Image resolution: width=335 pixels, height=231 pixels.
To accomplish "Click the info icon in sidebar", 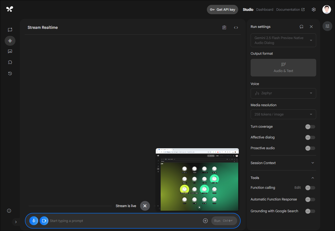I will tap(9, 211).
